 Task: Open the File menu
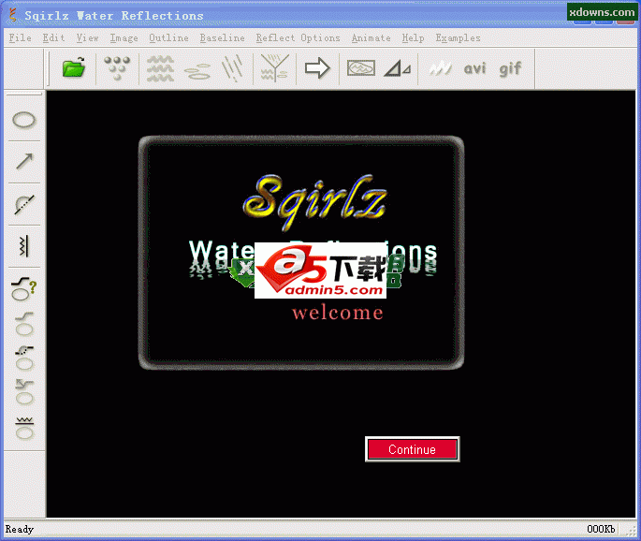point(20,38)
